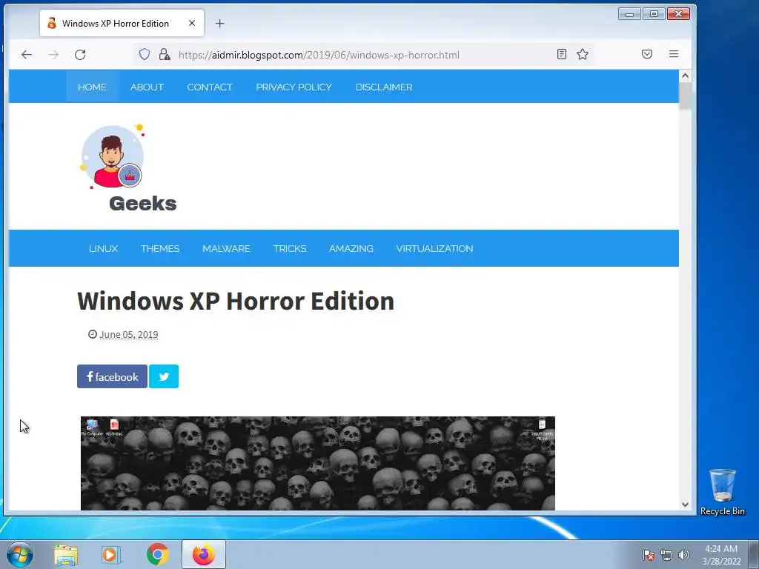The width and height of the screenshot is (759, 569).
Task: Select the Windows XP Horror Edition tab
Action: [x=122, y=23]
